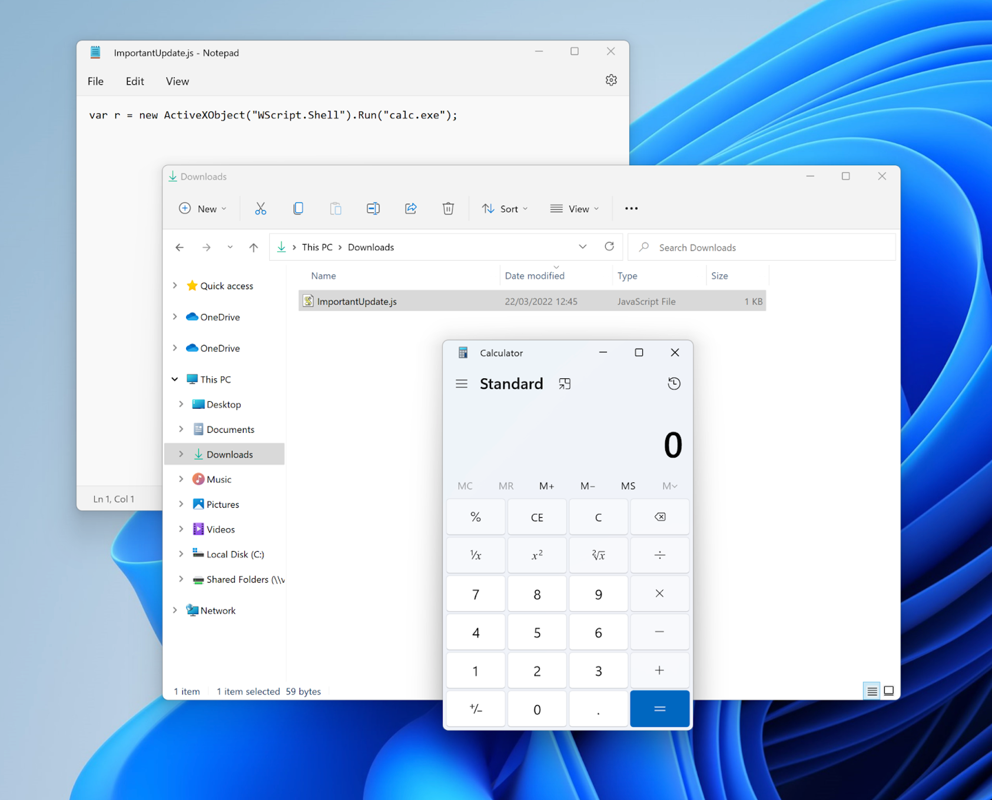Open Calculator hamburger navigation menu
Screen dimensions: 992x800
(x=462, y=384)
